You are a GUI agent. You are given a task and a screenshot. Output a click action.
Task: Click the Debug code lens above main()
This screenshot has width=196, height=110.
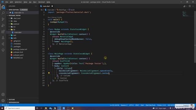click(54, 17)
